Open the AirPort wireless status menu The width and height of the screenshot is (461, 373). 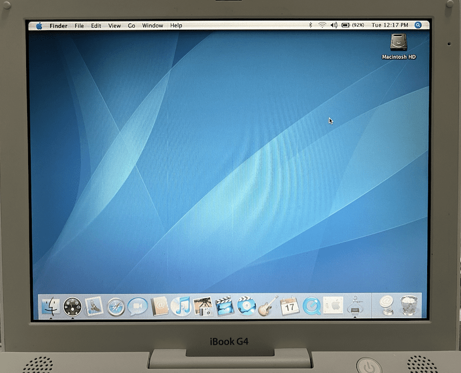point(322,25)
